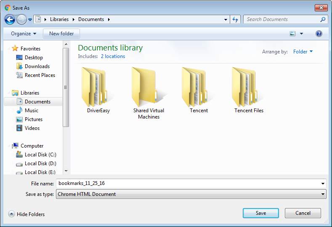This screenshot has width=332, height=227.
Task: Refresh the Documents folder view
Action: pyautogui.click(x=235, y=19)
